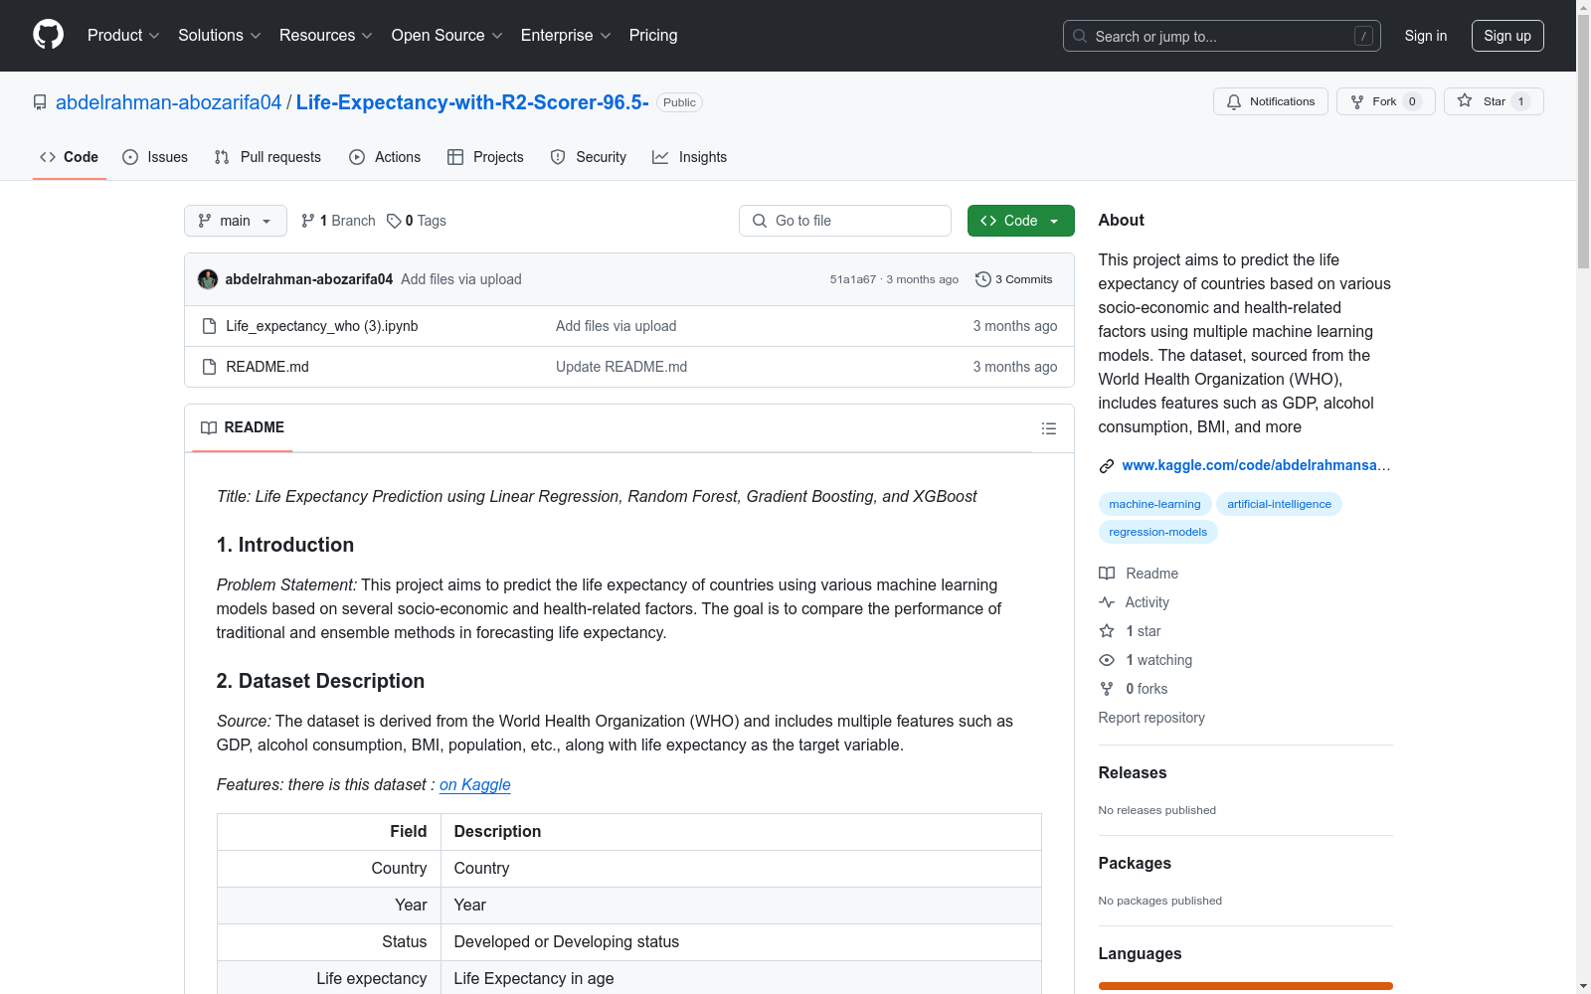
Task: Open commit hash 51a1a67
Action: [x=853, y=279]
